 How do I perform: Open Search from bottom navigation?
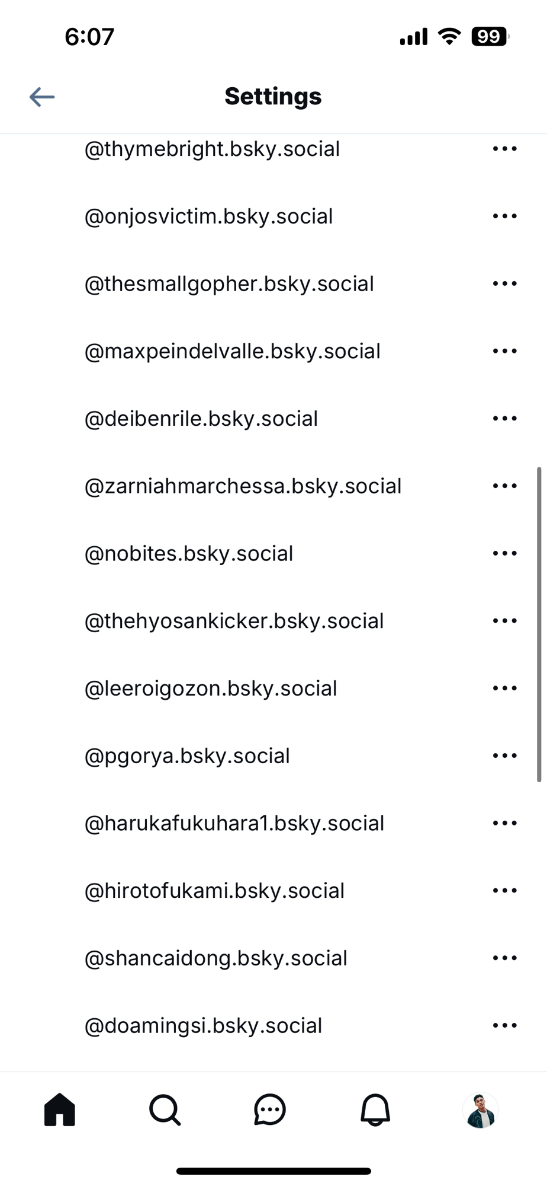[165, 1110]
